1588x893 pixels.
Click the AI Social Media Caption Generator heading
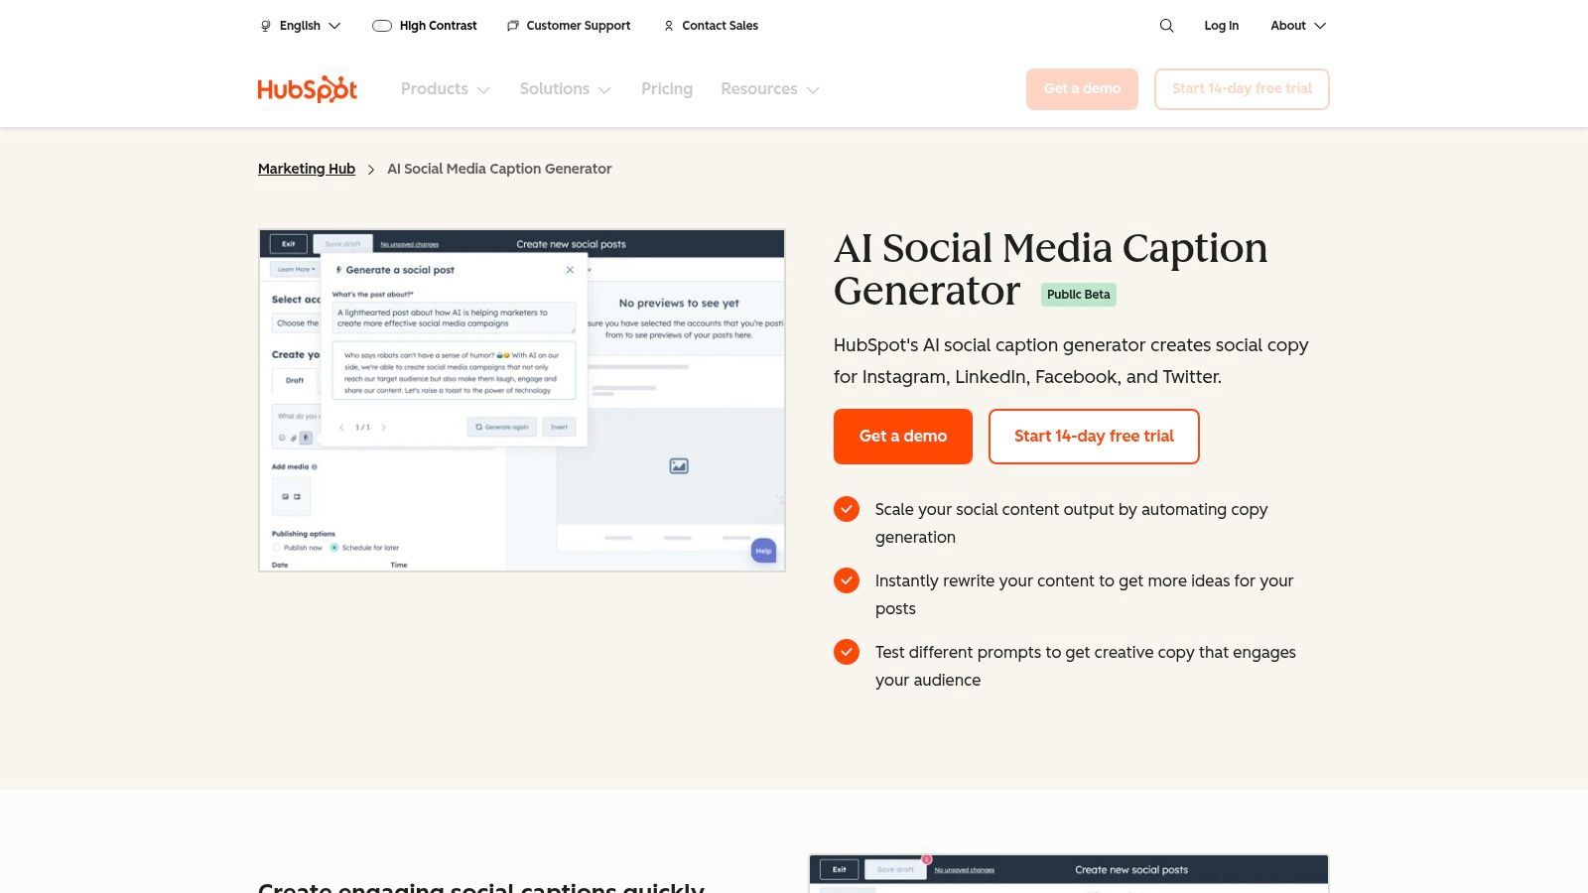(x=1050, y=269)
